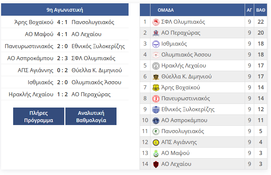Select the Πανευρωστινιακός team name in standings
Viewport: 271px width, 175px height.
pyautogui.click(x=186, y=98)
